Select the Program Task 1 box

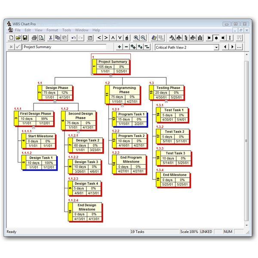point(130,119)
